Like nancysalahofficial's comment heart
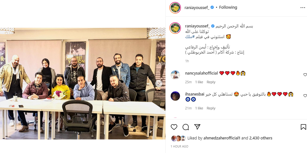 (305, 75)
